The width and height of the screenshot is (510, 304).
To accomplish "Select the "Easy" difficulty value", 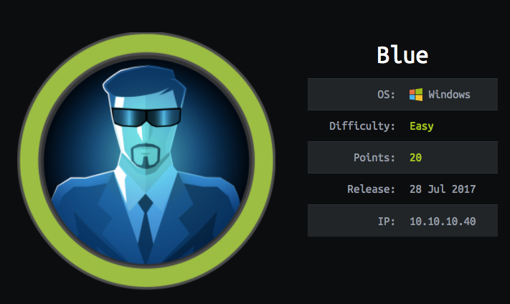I will click(422, 126).
